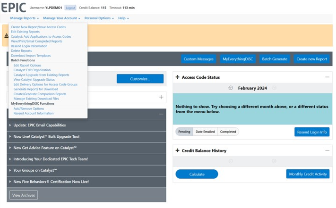Click move handle beside Access Code Status
The image size is (336, 208).
tap(178, 77)
